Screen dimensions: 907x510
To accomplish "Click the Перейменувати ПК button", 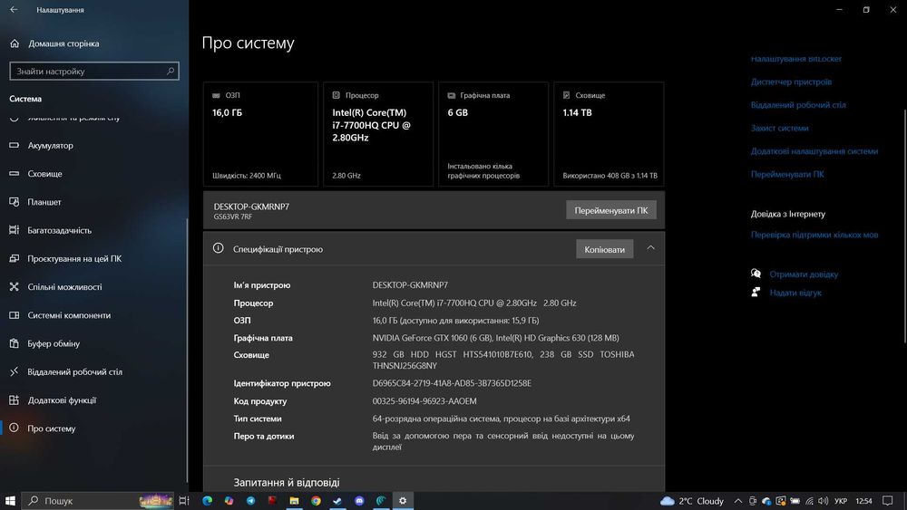I will tap(610, 210).
